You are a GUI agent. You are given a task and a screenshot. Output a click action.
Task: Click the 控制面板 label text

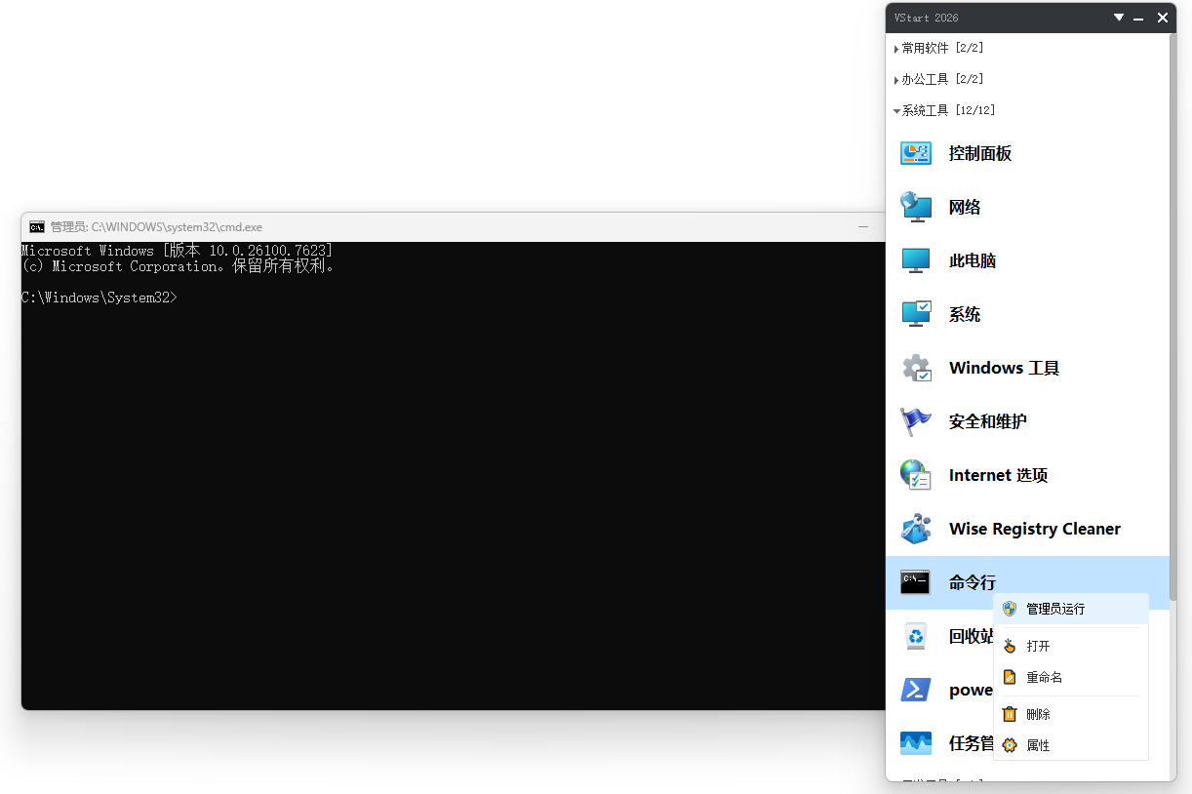point(980,153)
